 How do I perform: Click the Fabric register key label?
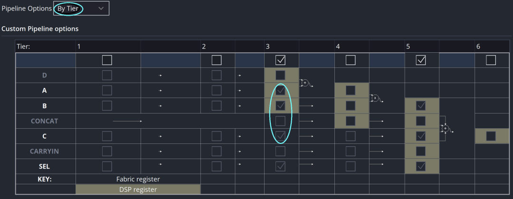[x=138, y=179]
